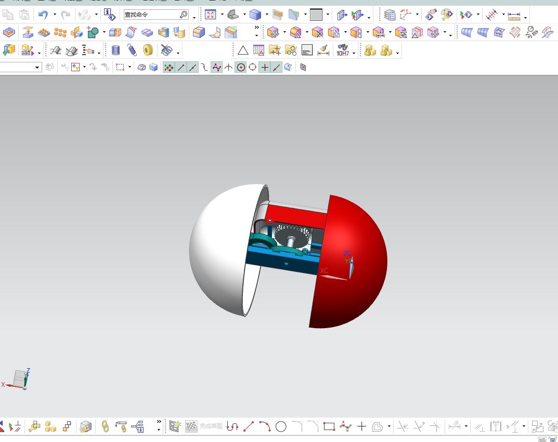Click the yellow disc spring icon

(x=148, y=50)
